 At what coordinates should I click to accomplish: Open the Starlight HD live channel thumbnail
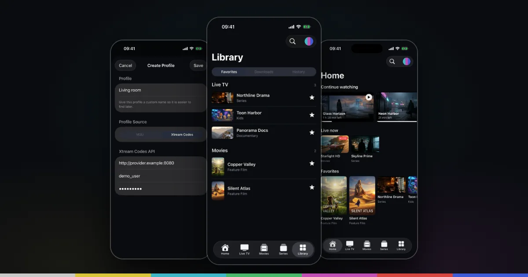point(335,144)
